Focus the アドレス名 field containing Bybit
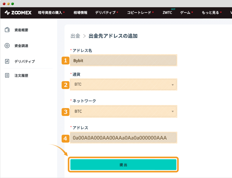 tap(123, 61)
